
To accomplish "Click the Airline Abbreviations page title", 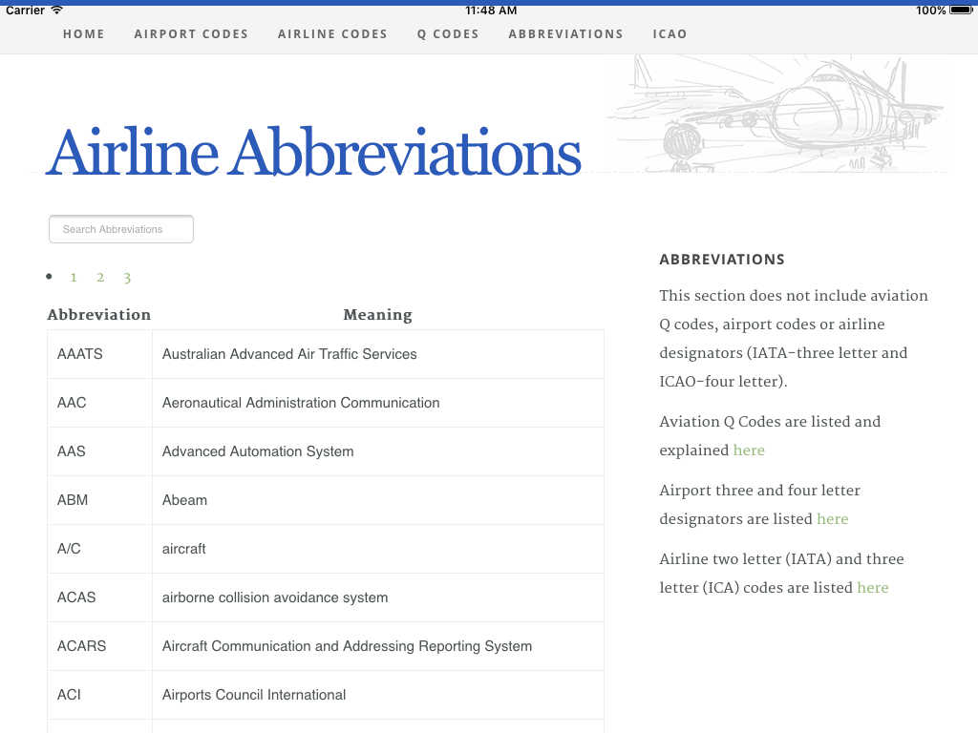I will coord(313,152).
